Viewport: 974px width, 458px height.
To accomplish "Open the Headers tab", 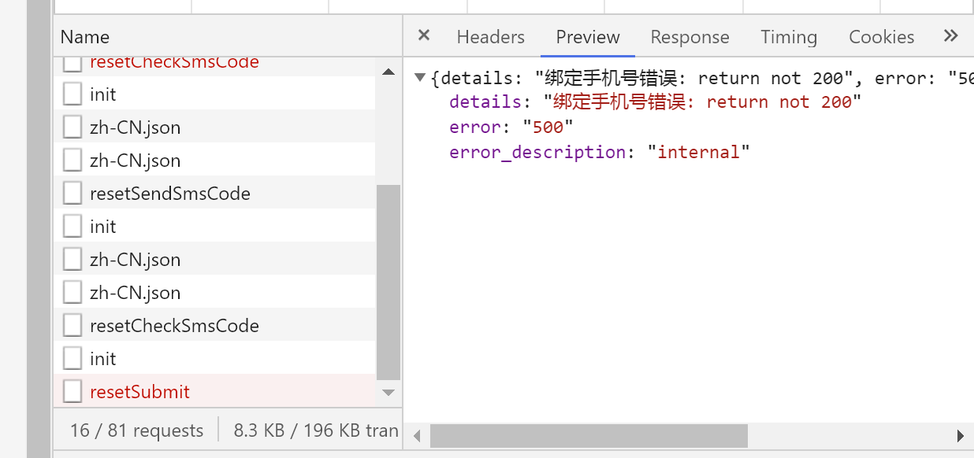I will (490, 37).
